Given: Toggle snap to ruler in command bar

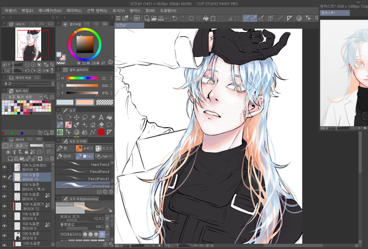Looking at the screenshot, I should [246, 18].
